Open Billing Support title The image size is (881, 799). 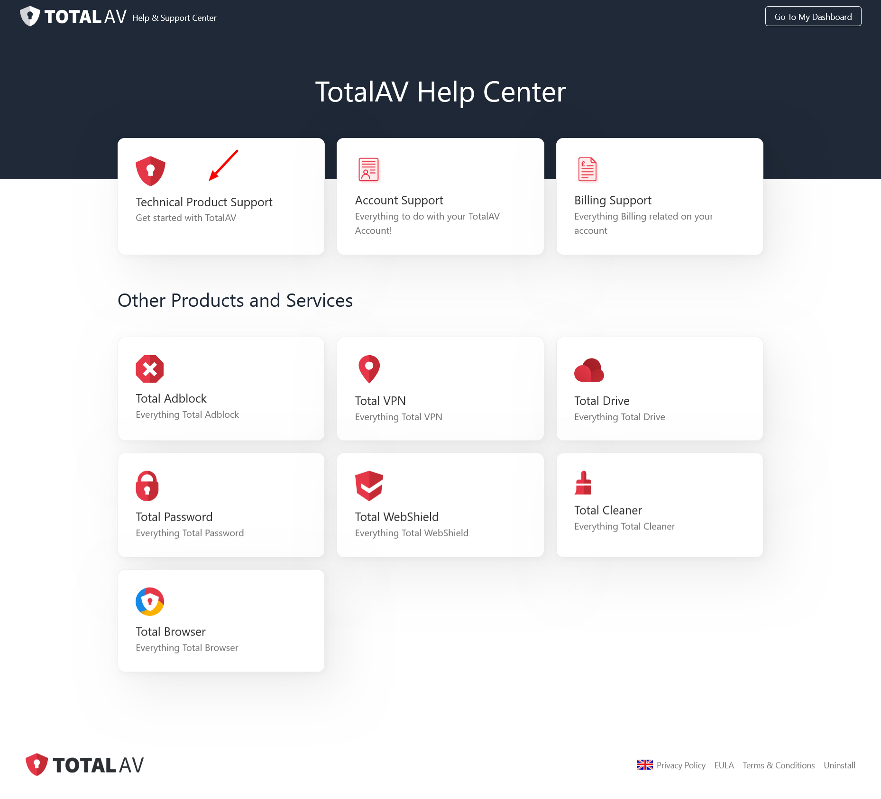point(613,201)
